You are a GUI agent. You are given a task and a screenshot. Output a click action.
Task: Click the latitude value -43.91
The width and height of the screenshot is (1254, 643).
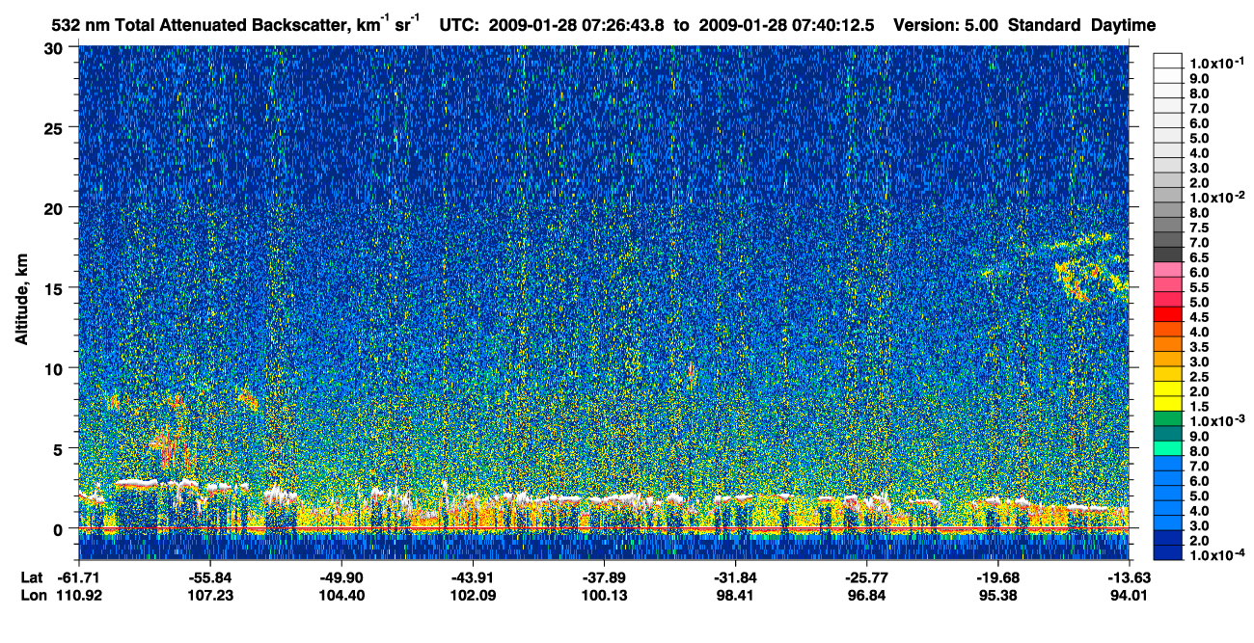473,577
